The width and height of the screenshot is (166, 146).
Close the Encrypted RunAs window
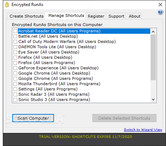160,5
